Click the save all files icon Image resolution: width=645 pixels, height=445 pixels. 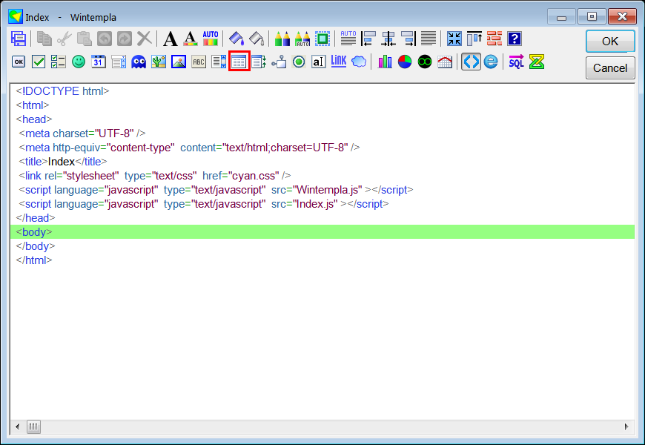[x=19, y=39]
